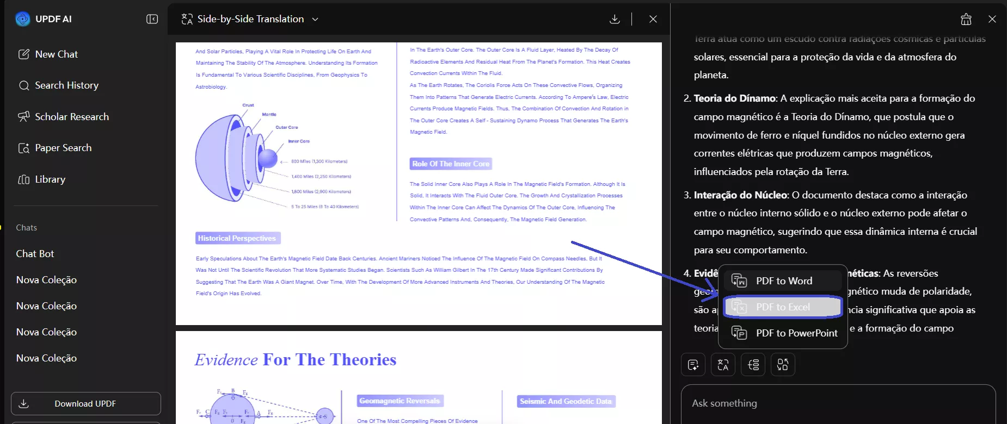
Task: Click the 'Historical Perspectives' heading
Action: (x=237, y=238)
